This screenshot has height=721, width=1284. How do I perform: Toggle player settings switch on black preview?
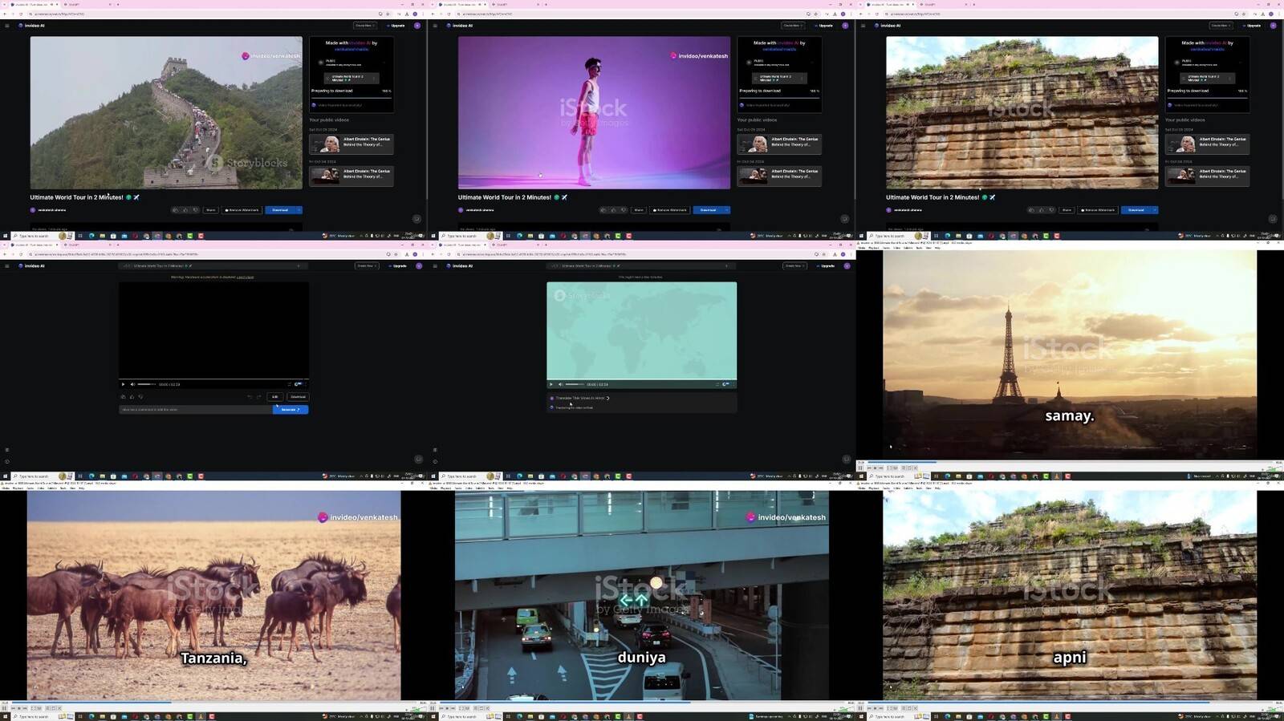pos(299,384)
